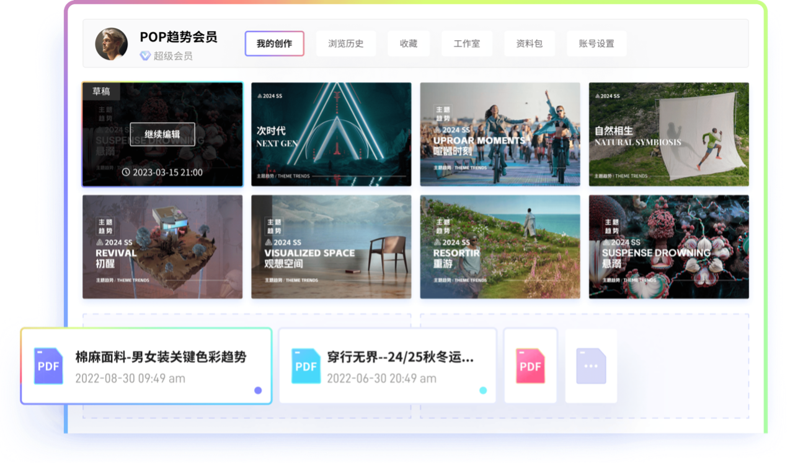Open 资料包 from the navigation bar
Viewport: 790px width, 465px height.
(x=529, y=43)
